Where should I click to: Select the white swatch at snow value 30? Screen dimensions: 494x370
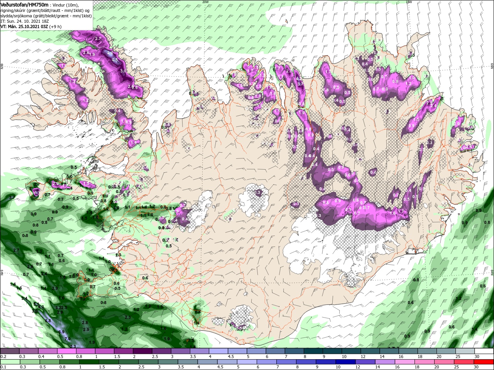(x=484, y=351)
